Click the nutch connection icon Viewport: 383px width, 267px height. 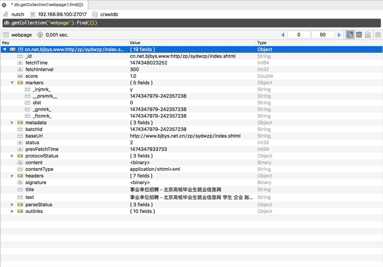[6, 14]
